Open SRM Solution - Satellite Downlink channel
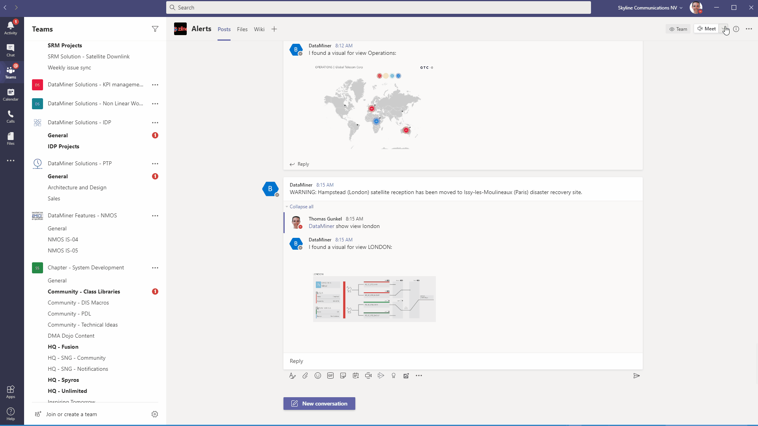The width and height of the screenshot is (758, 426). [x=88, y=56]
